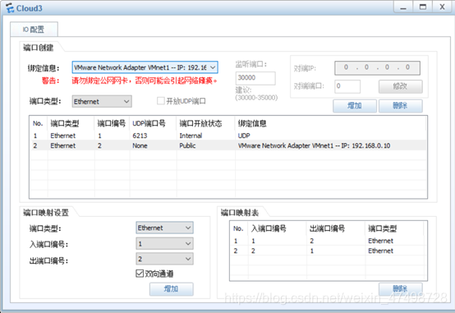Viewport: 455px width, 313px height.
Task: Expand the port mapping 端口类型 dropdown
Action: [x=164, y=228]
